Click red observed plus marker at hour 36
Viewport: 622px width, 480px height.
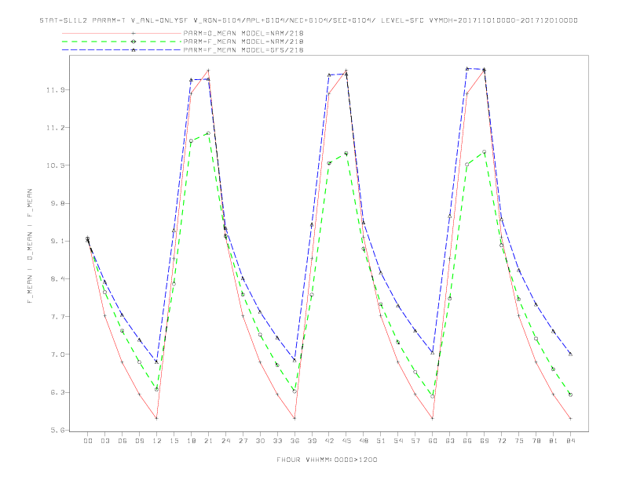[295, 418]
